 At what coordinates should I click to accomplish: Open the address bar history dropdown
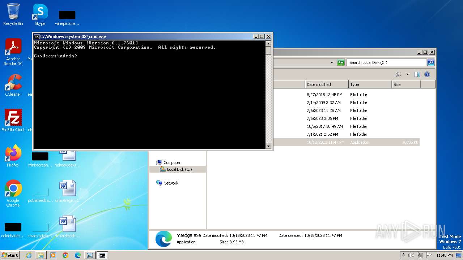332,62
